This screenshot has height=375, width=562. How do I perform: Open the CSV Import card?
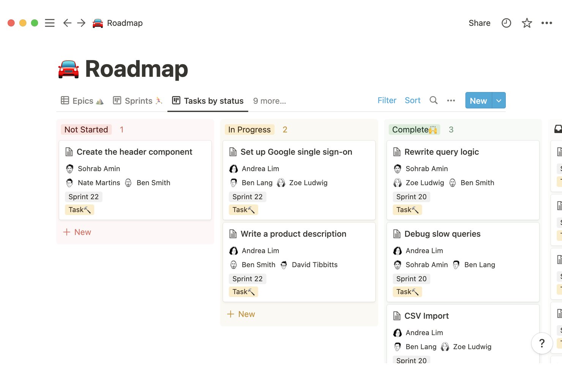pyautogui.click(x=463, y=334)
